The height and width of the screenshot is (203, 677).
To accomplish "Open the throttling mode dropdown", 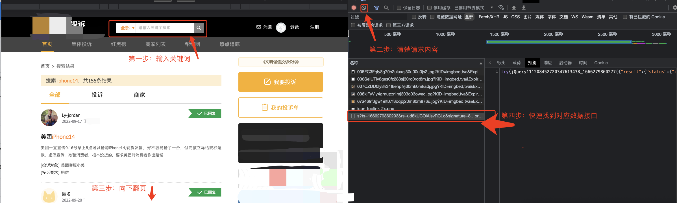I will coord(474,8).
